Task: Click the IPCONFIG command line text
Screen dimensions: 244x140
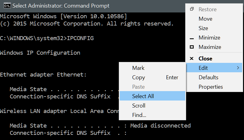Action: coord(80,38)
